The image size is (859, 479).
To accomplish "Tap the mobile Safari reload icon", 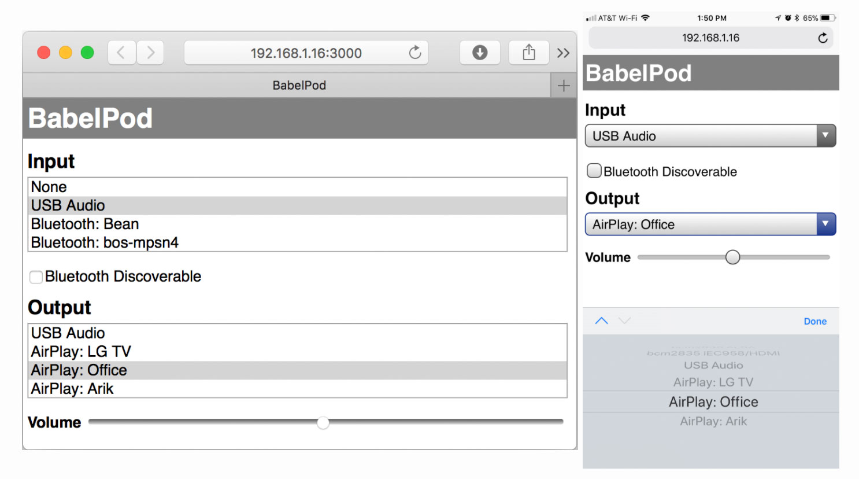I will [822, 38].
